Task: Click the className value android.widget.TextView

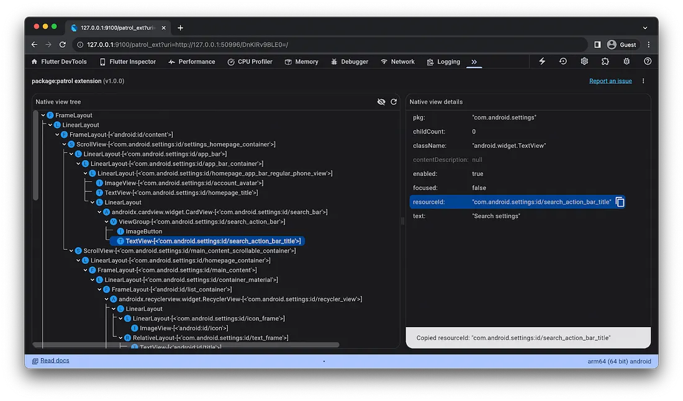Action: point(509,145)
